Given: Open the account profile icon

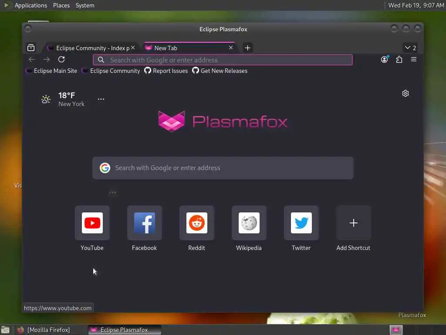Looking at the screenshot, I should 385,59.
